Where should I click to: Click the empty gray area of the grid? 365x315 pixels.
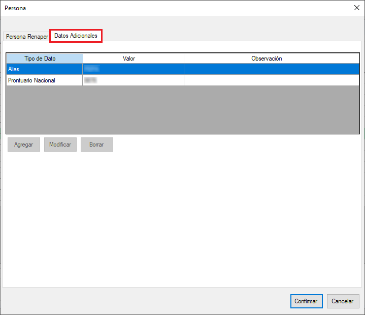[x=183, y=109]
